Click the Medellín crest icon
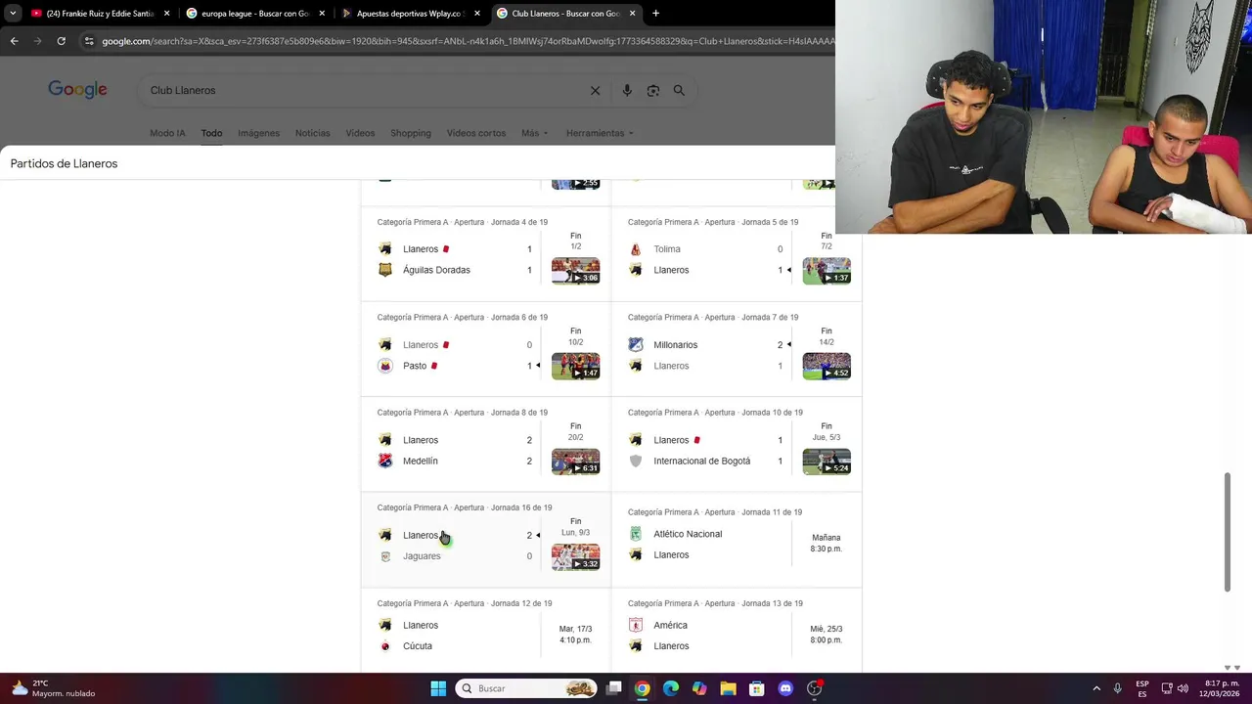This screenshot has height=704, width=1252. click(385, 461)
